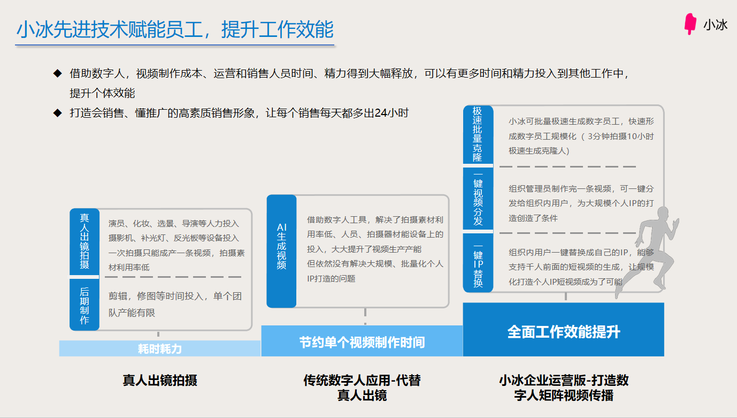Image resolution: width=737 pixels, height=418 pixels.
Task: Click the first bullet diamond before 借助数字人
Action: tap(57, 73)
